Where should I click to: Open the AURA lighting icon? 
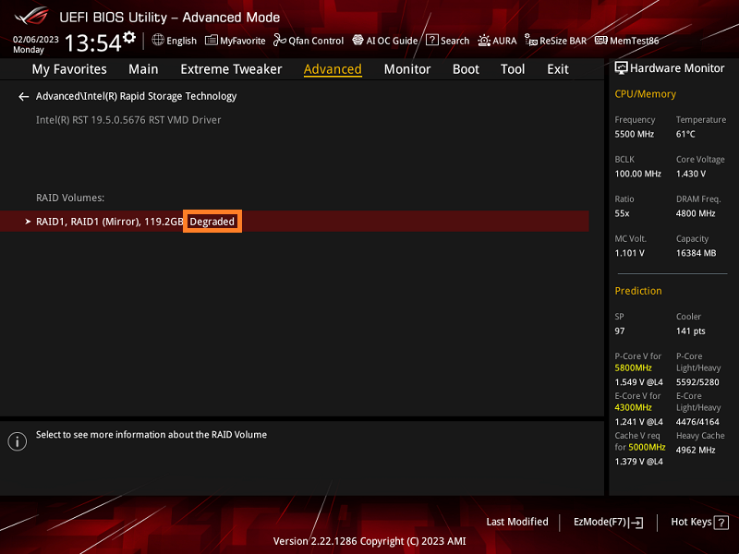tap(484, 41)
